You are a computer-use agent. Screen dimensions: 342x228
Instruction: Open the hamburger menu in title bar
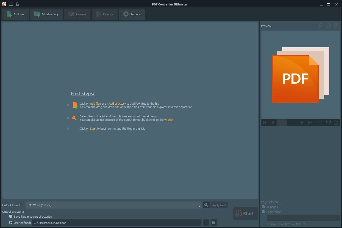click(11, 4)
